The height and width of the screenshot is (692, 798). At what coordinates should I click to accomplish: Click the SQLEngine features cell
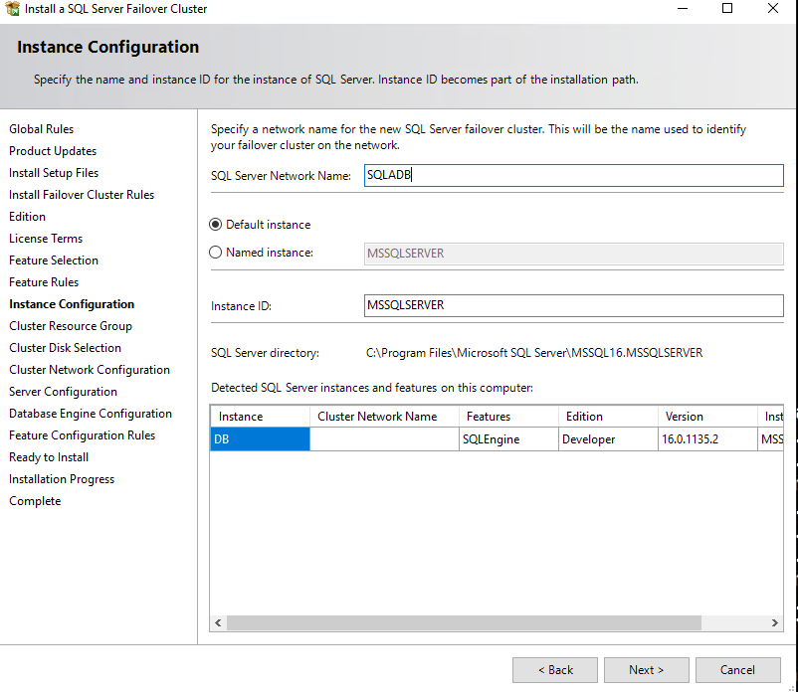tap(508, 439)
